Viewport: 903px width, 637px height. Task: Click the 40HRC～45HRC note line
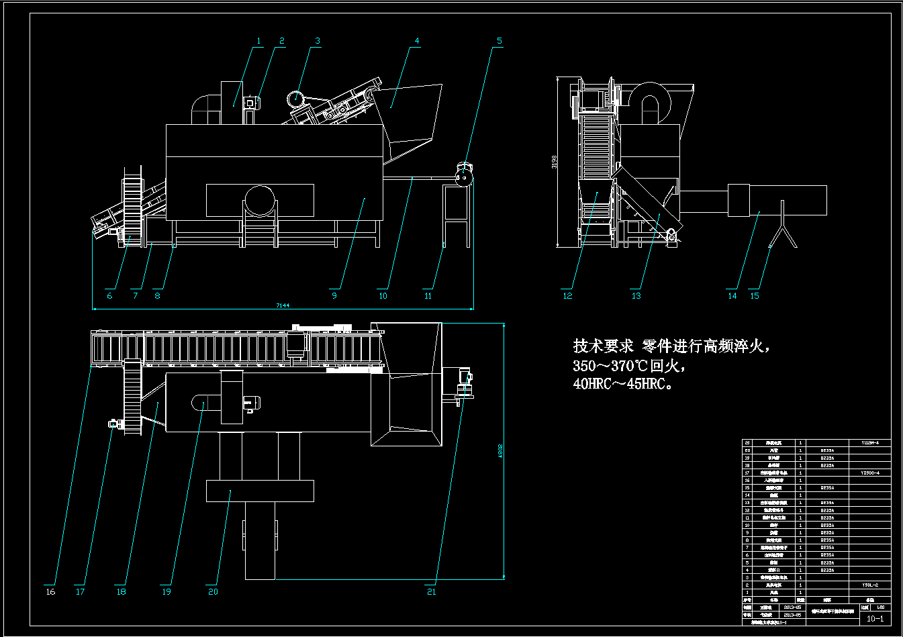(x=622, y=385)
